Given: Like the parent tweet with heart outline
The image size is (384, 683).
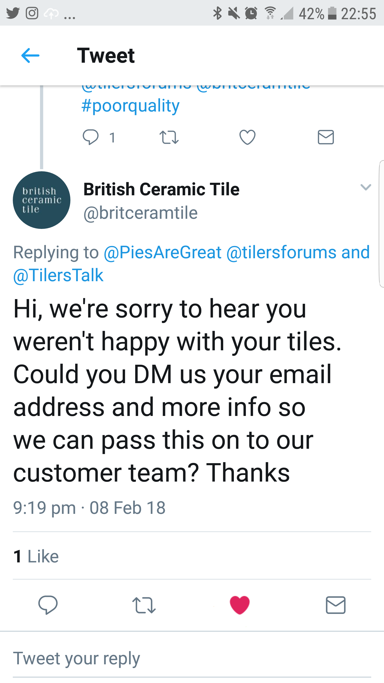Looking at the screenshot, I should [247, 137].
